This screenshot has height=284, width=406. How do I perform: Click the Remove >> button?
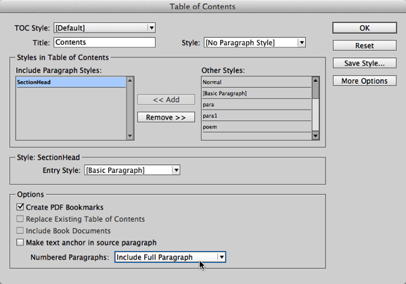[x=166, y=117]
